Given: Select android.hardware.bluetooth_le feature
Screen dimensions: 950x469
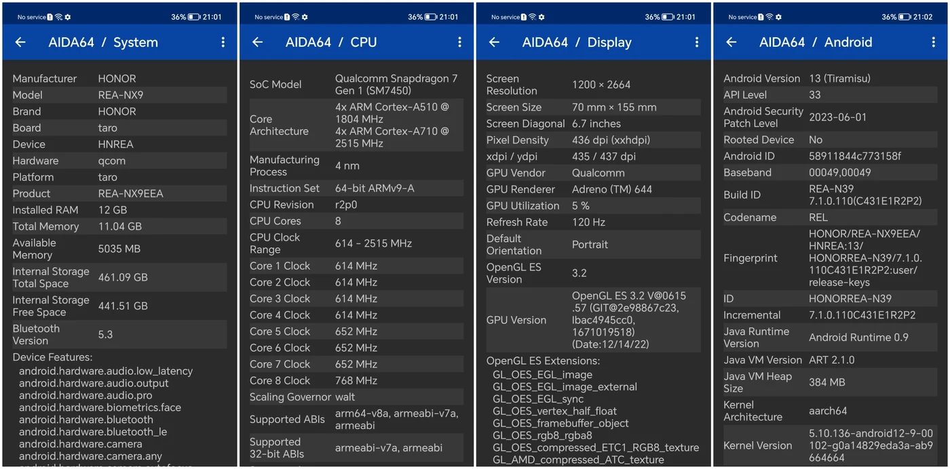Looking at the screenshot, I should click(93, 432).
